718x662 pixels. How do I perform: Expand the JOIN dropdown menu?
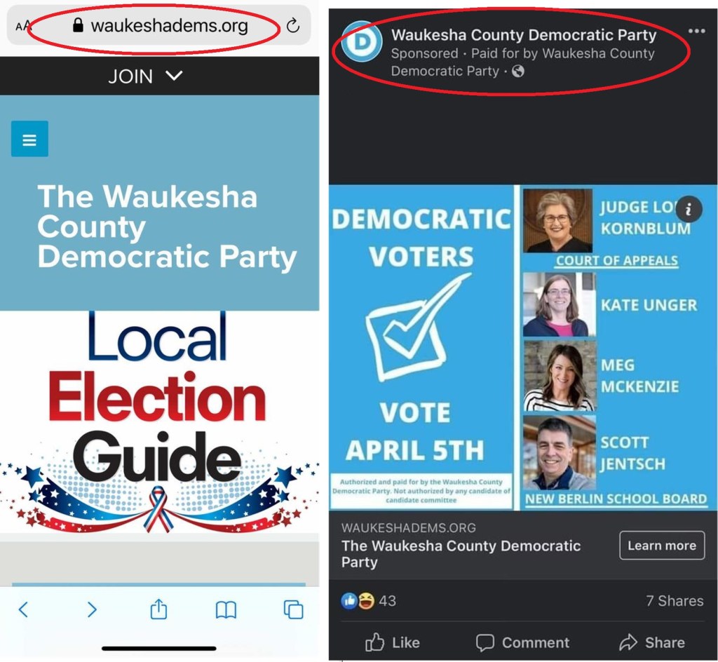pyautogui.click(x=146, y=76)
